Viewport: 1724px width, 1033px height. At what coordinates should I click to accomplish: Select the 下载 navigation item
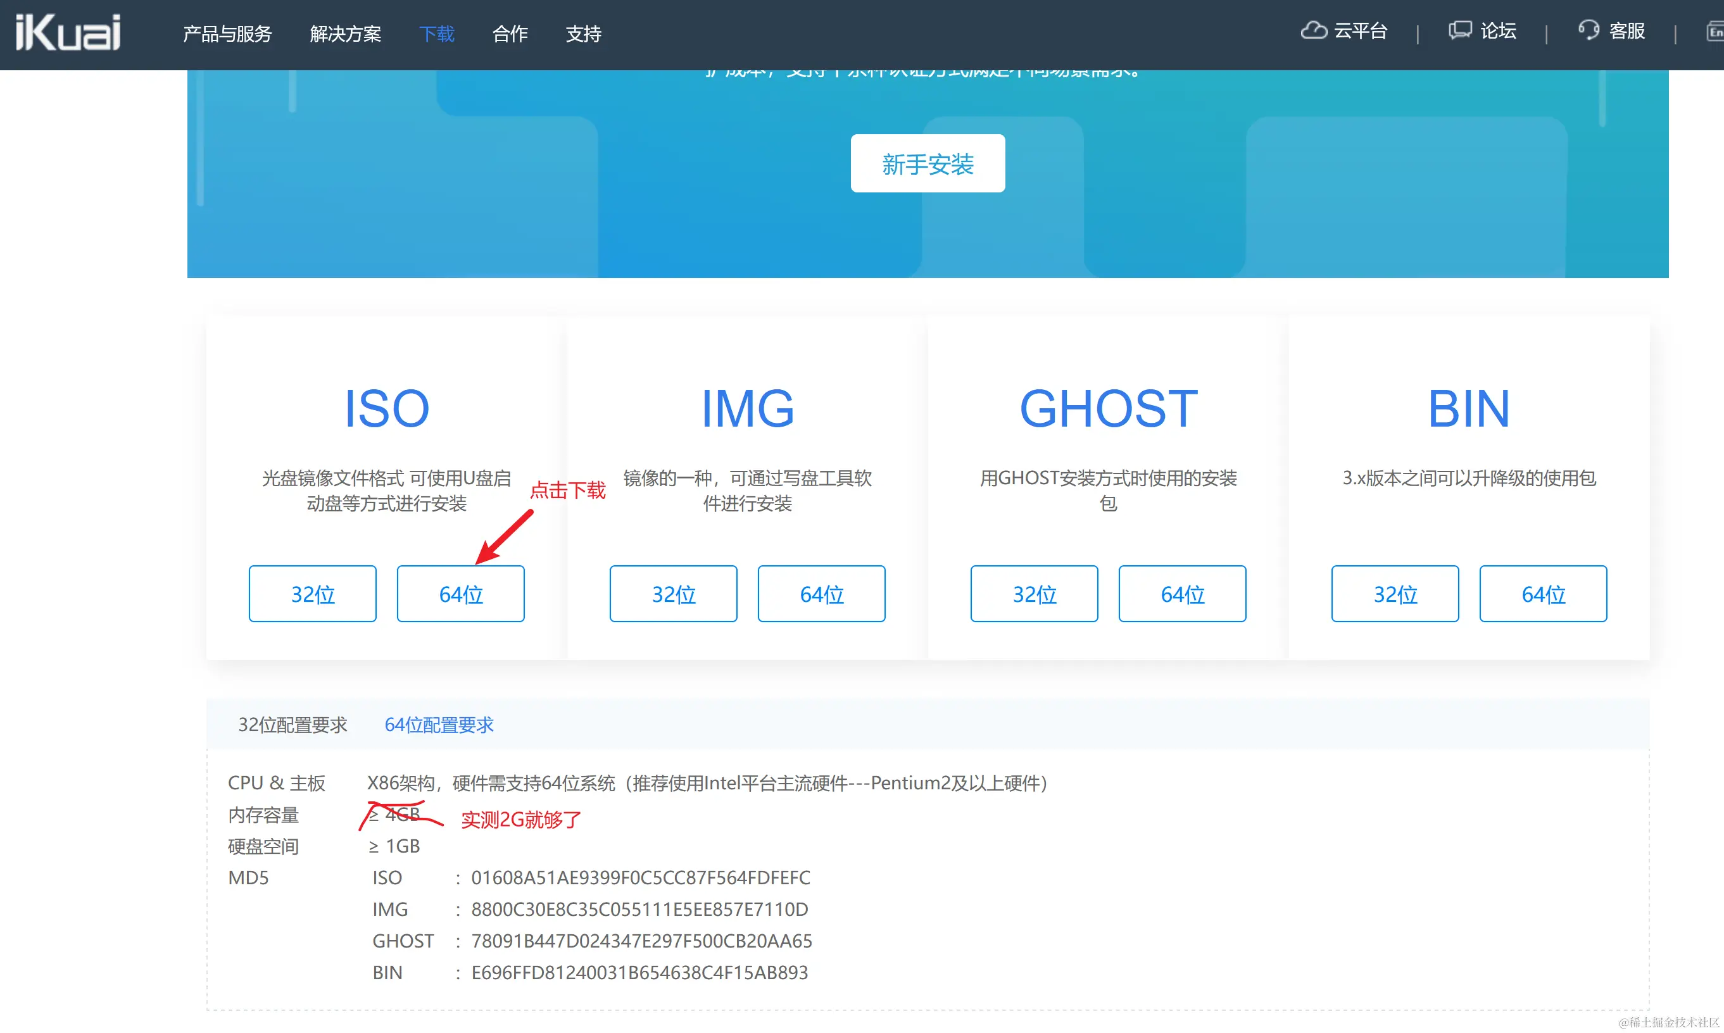click(437, 34)
